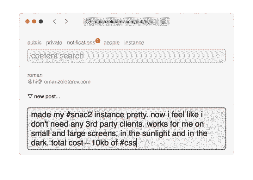253x180 pixels.
Task: Open the public timeline tab
Action: coord(34,43)
